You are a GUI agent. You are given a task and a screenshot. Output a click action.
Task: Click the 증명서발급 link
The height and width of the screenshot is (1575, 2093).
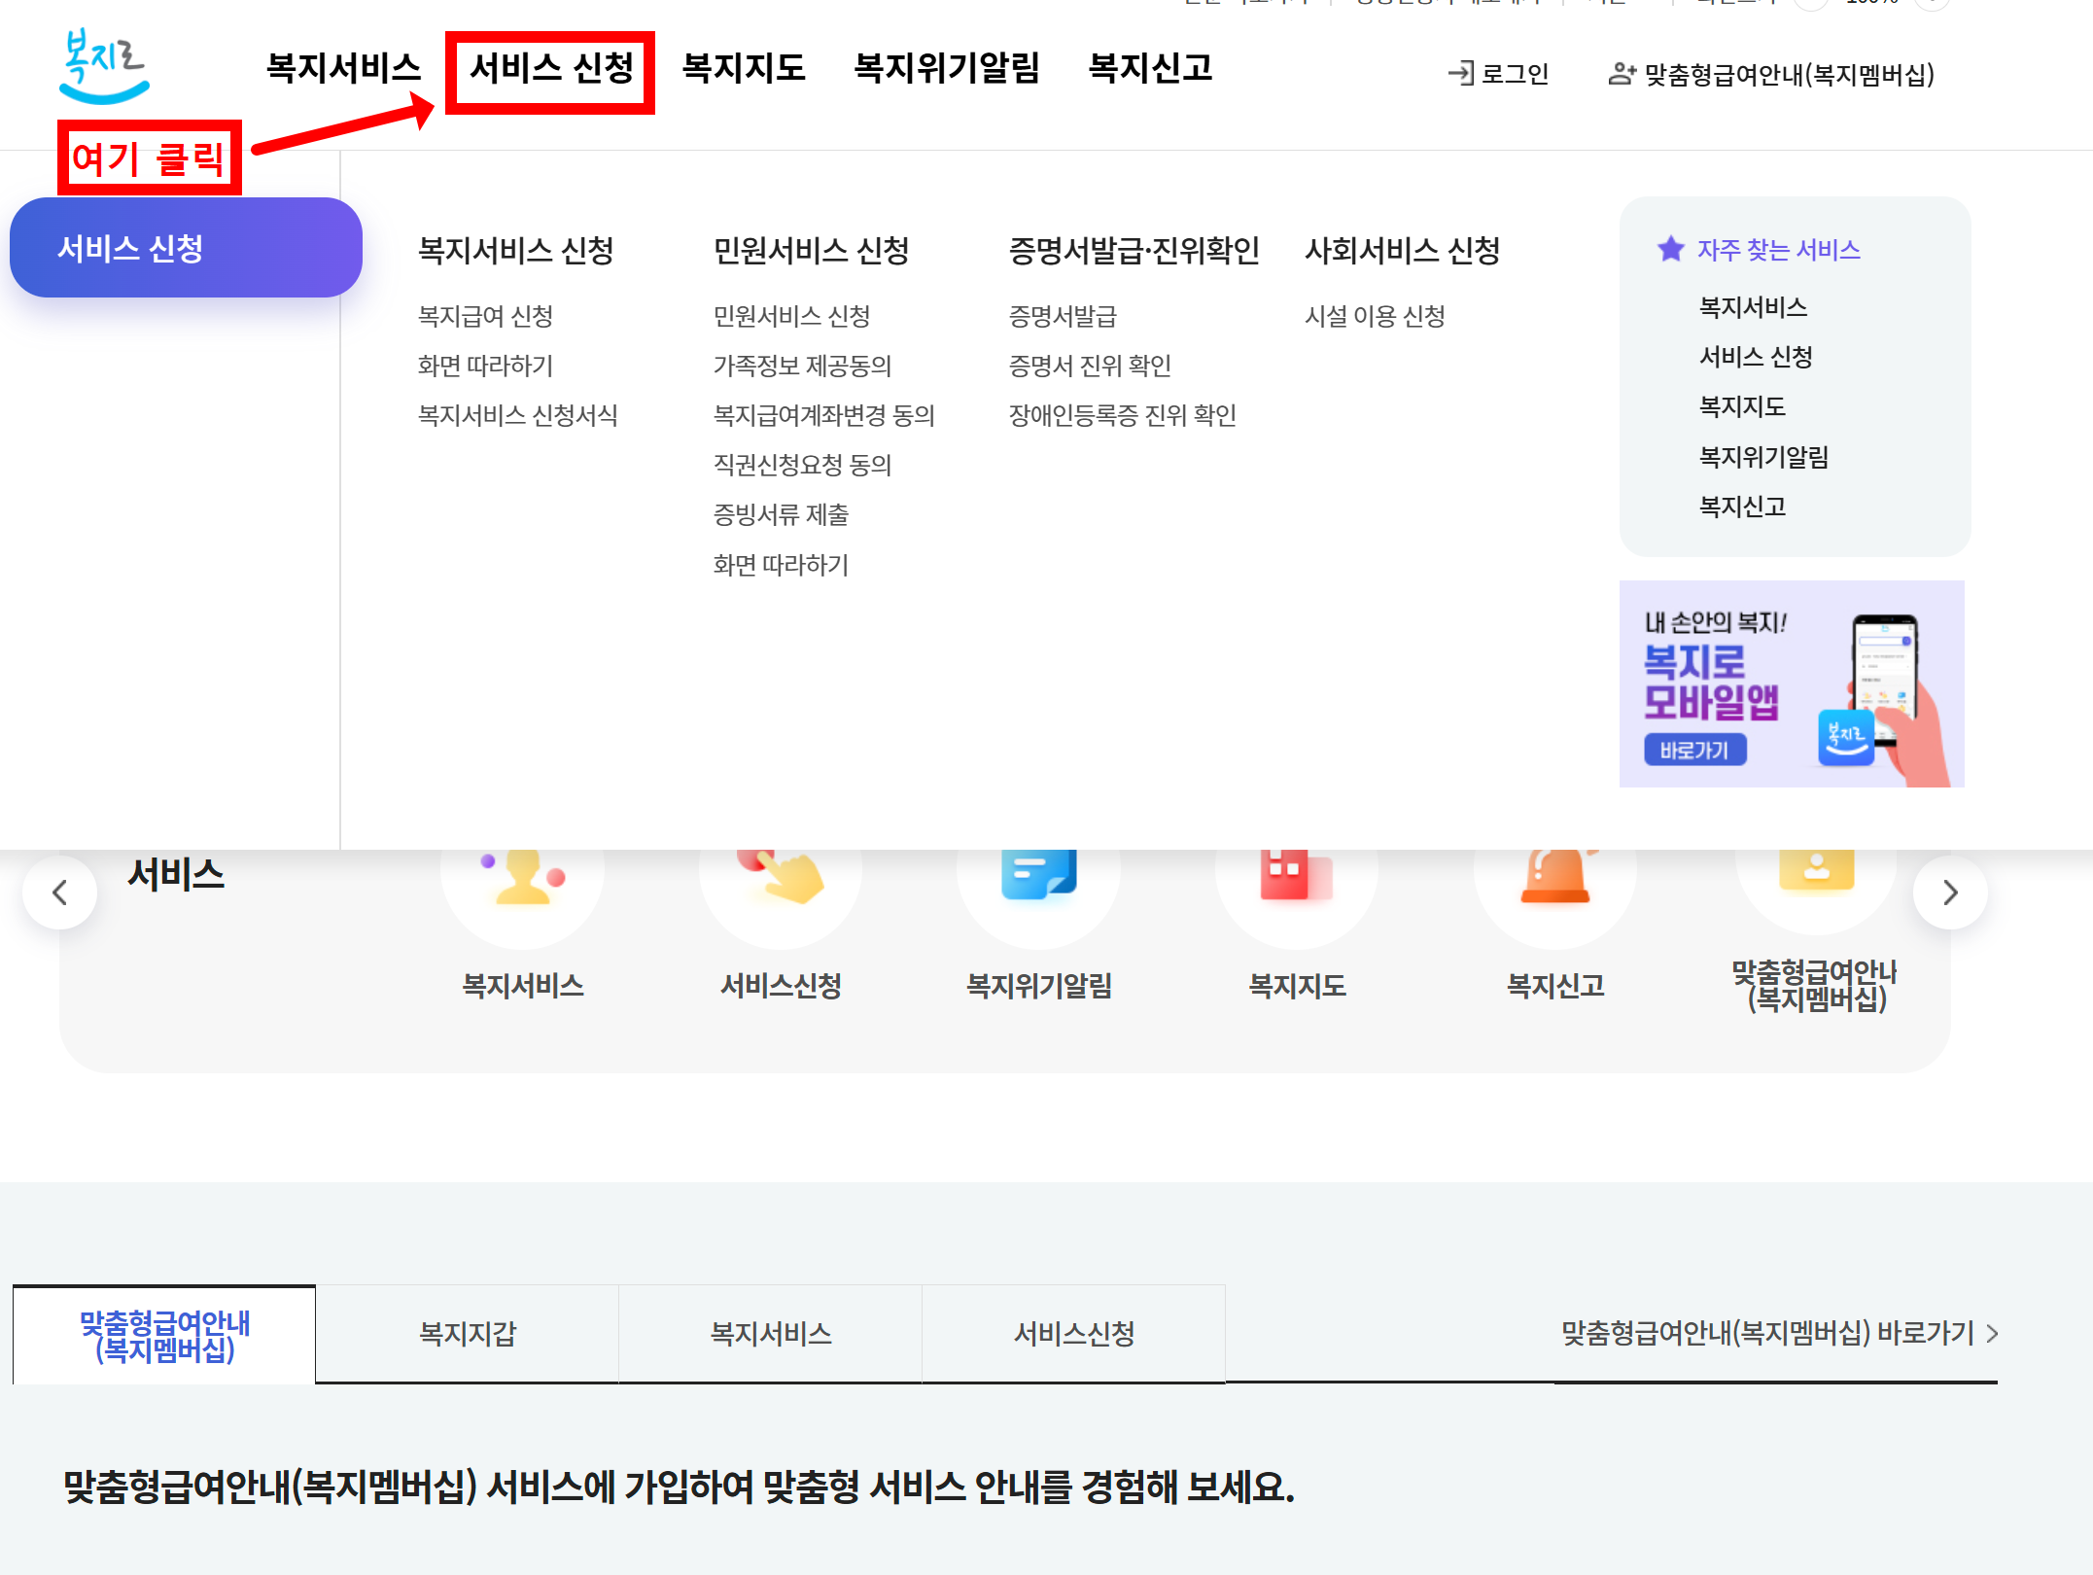click(x=1064, y=315)
